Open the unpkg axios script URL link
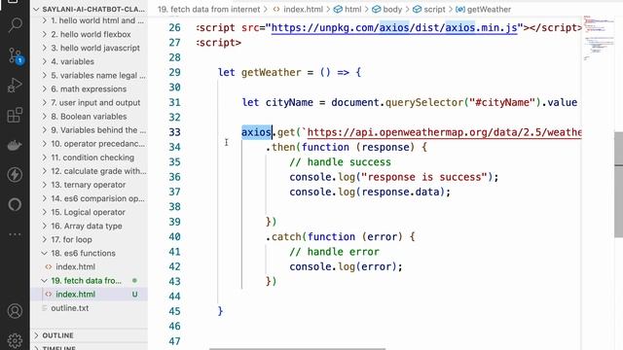The image size is (623, 350). pos(394,28)
